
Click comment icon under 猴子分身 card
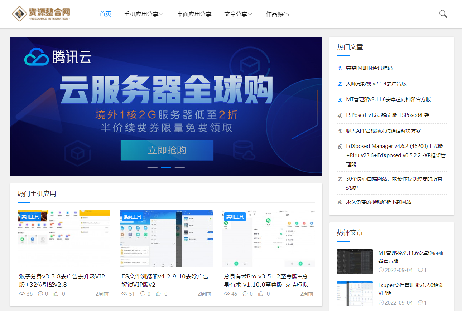pos(40,294)
